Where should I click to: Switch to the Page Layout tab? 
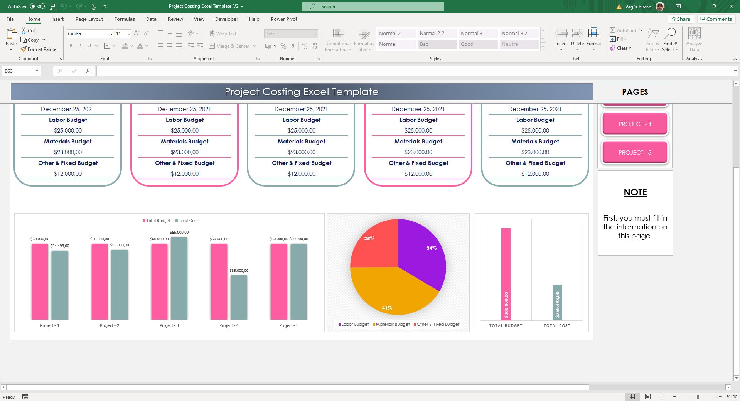89,19
